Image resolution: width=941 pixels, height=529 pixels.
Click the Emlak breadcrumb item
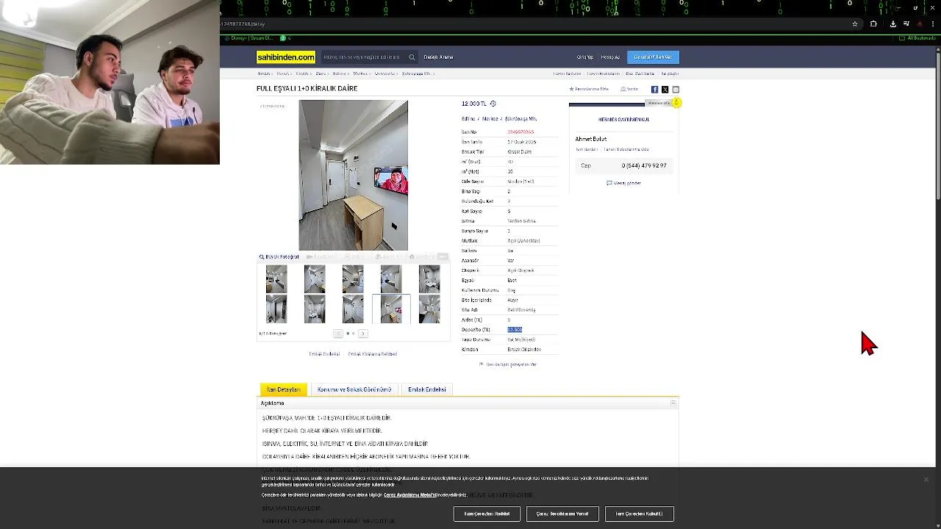(x=264, y=73)
